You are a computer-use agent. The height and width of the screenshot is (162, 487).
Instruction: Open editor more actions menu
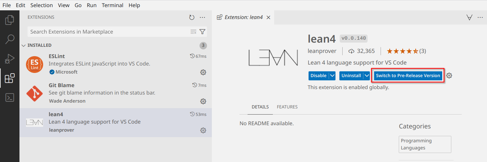click(480, 17)
